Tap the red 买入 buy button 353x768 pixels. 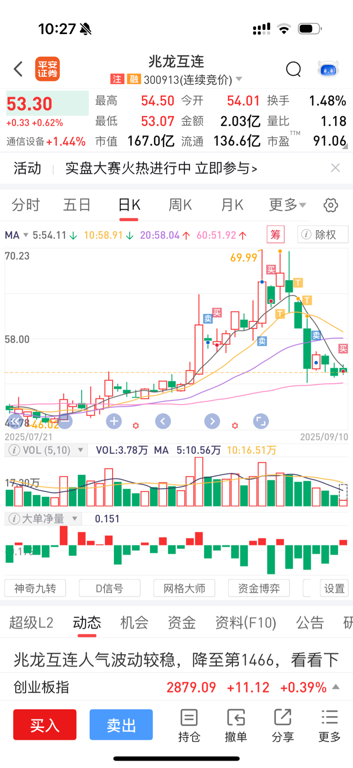(45, 725)
